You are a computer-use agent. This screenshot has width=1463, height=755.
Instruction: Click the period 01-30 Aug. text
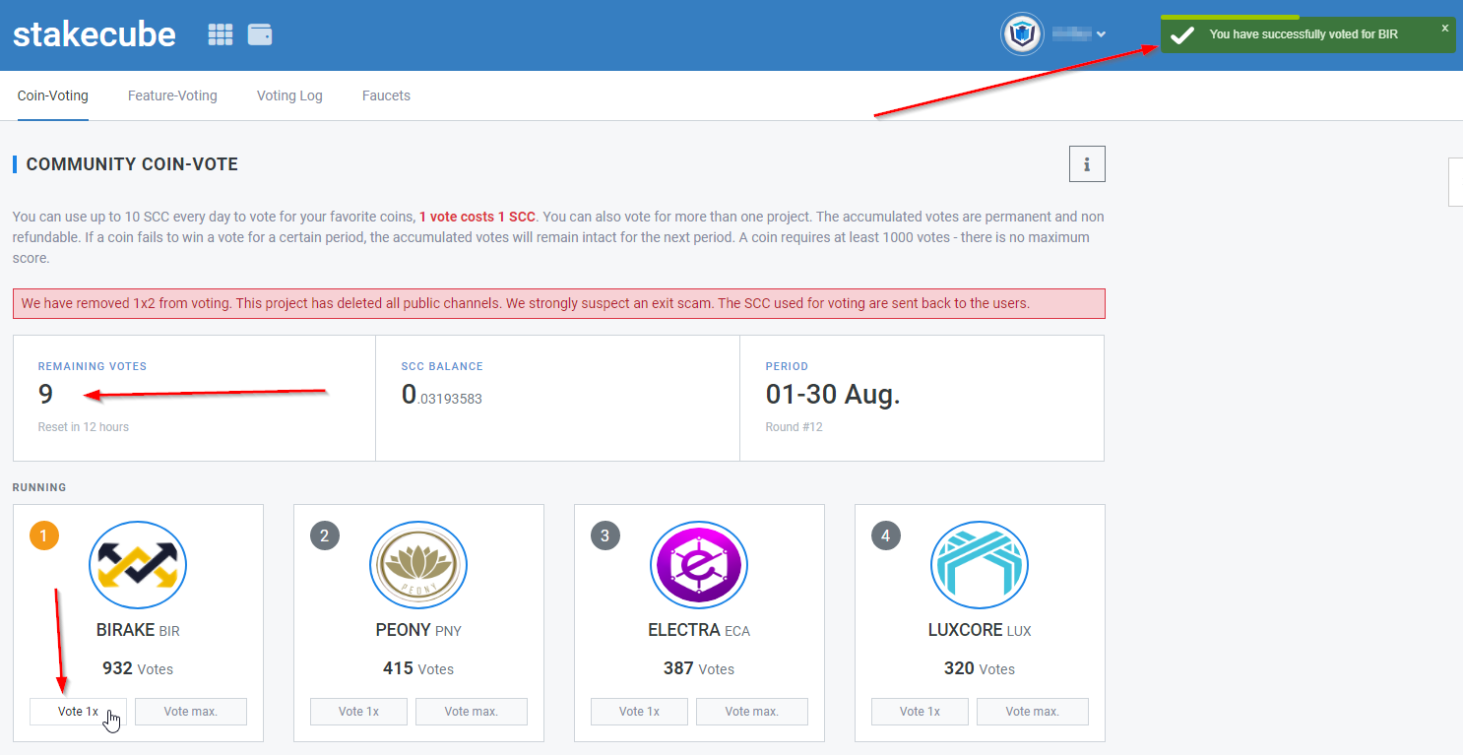point(833,395)
